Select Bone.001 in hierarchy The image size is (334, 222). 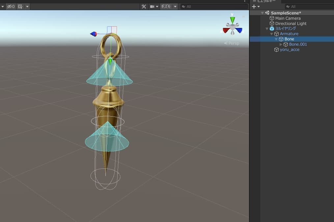(x=298, y=44)
